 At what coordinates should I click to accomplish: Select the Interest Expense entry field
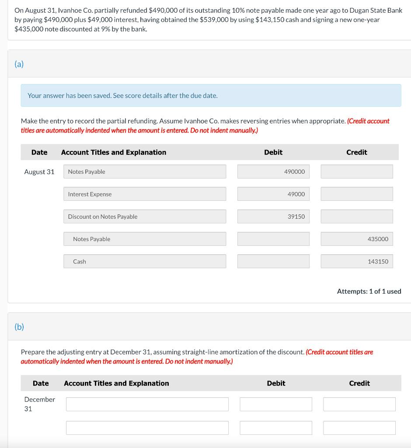(x=144, y=194)
